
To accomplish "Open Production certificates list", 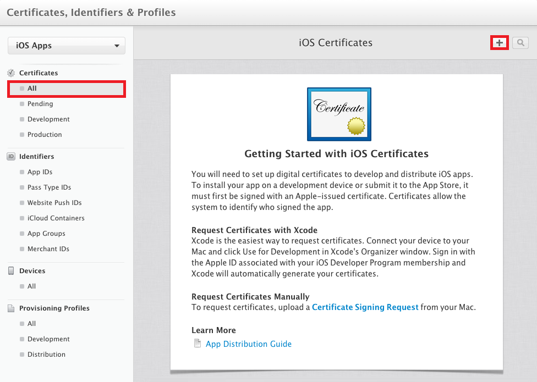I will (x=45, y=135).
